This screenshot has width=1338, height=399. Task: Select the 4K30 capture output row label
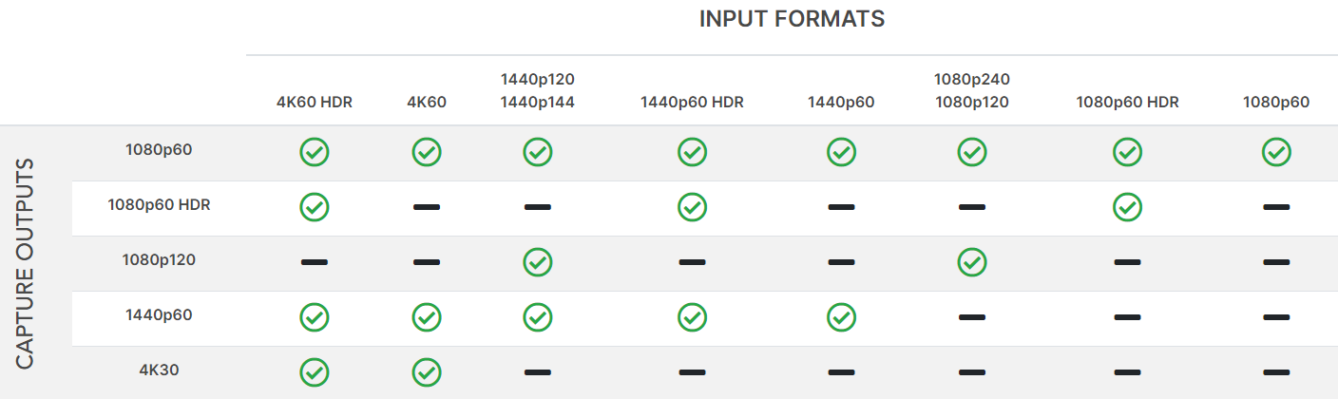[159, 370]
